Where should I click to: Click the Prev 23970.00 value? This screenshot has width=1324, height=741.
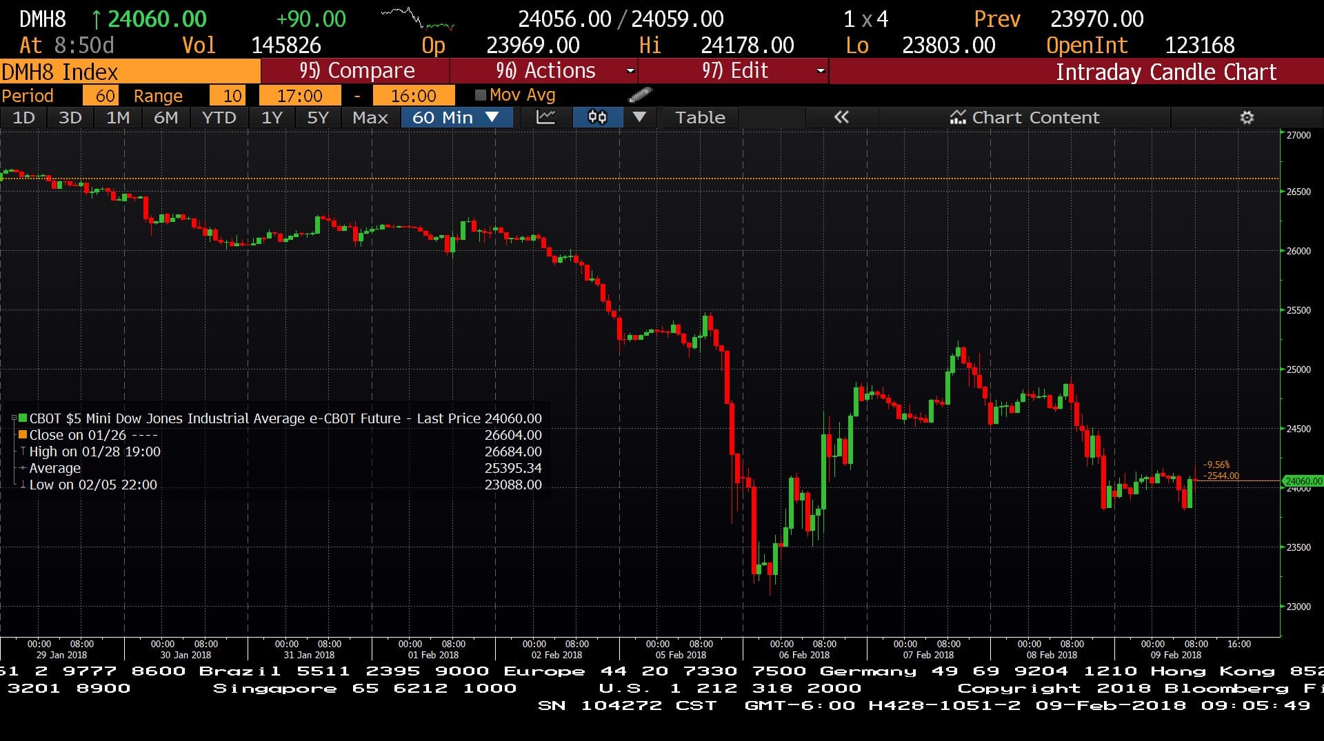(1096, 19)
